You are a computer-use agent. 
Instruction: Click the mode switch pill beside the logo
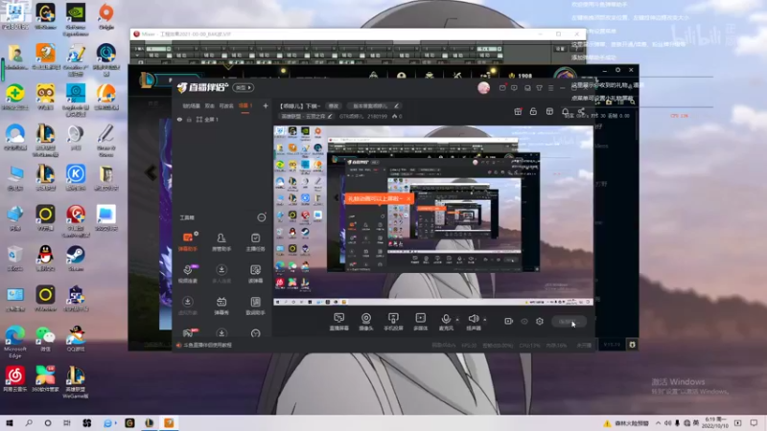coord(244,87)
